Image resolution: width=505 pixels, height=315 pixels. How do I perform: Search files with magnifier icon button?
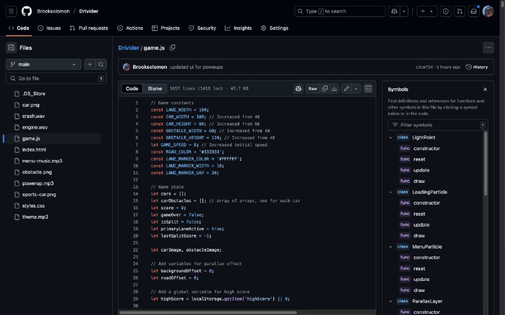coord(101,64)
